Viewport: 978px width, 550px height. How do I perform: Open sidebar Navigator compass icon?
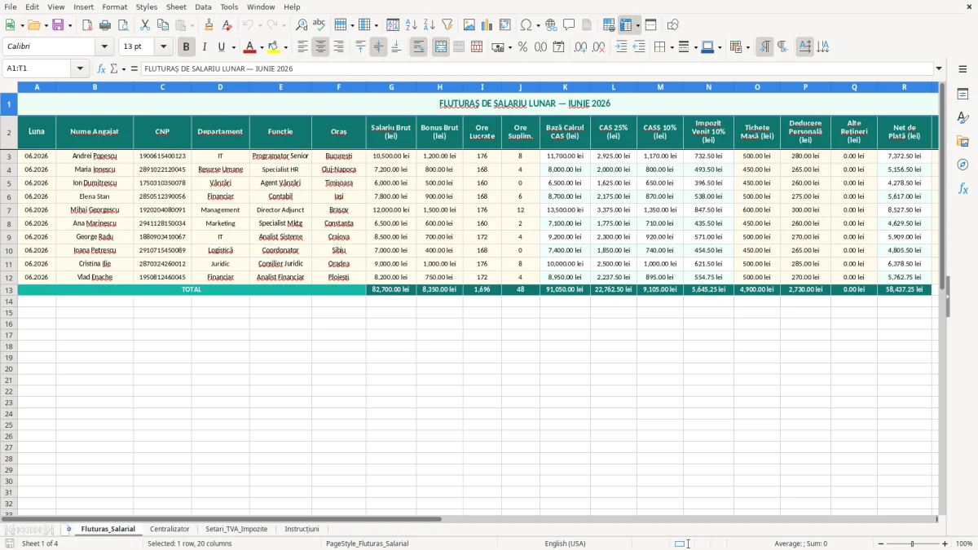coord(963,165)
